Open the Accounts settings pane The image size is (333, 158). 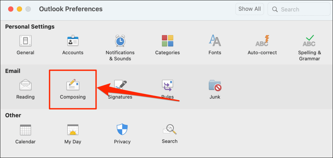73,41
